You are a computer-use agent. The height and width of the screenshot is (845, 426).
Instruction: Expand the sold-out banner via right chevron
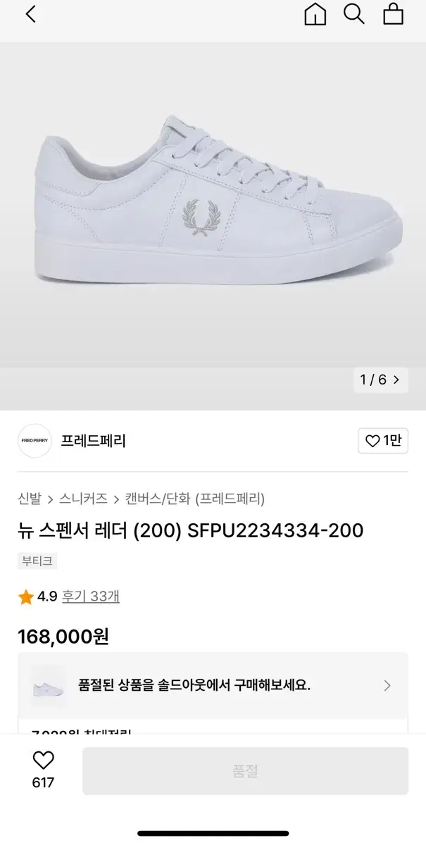coord(387,685)
